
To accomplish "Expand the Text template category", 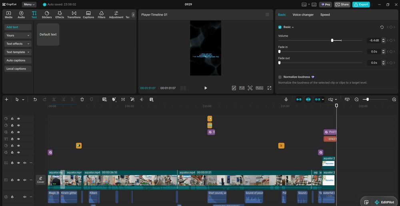I will [18, 52].
